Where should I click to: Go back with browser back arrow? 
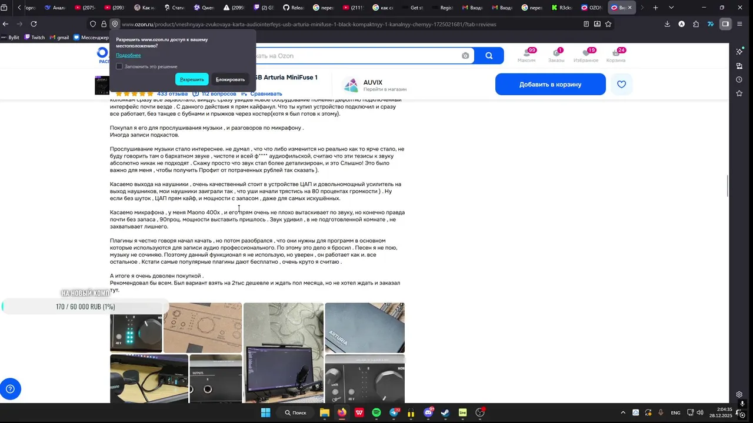click(x=5, y=24)
